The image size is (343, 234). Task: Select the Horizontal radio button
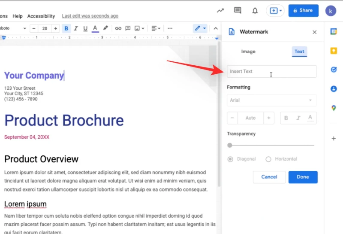[268, 159]
